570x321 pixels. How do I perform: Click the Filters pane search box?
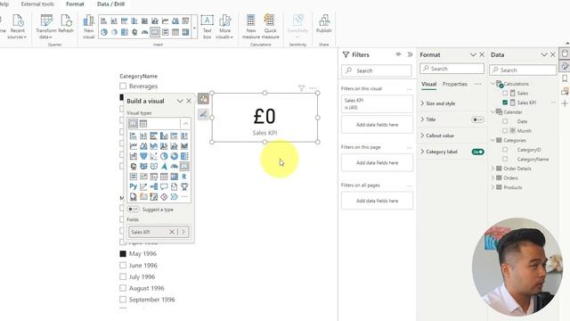point(377,70)
